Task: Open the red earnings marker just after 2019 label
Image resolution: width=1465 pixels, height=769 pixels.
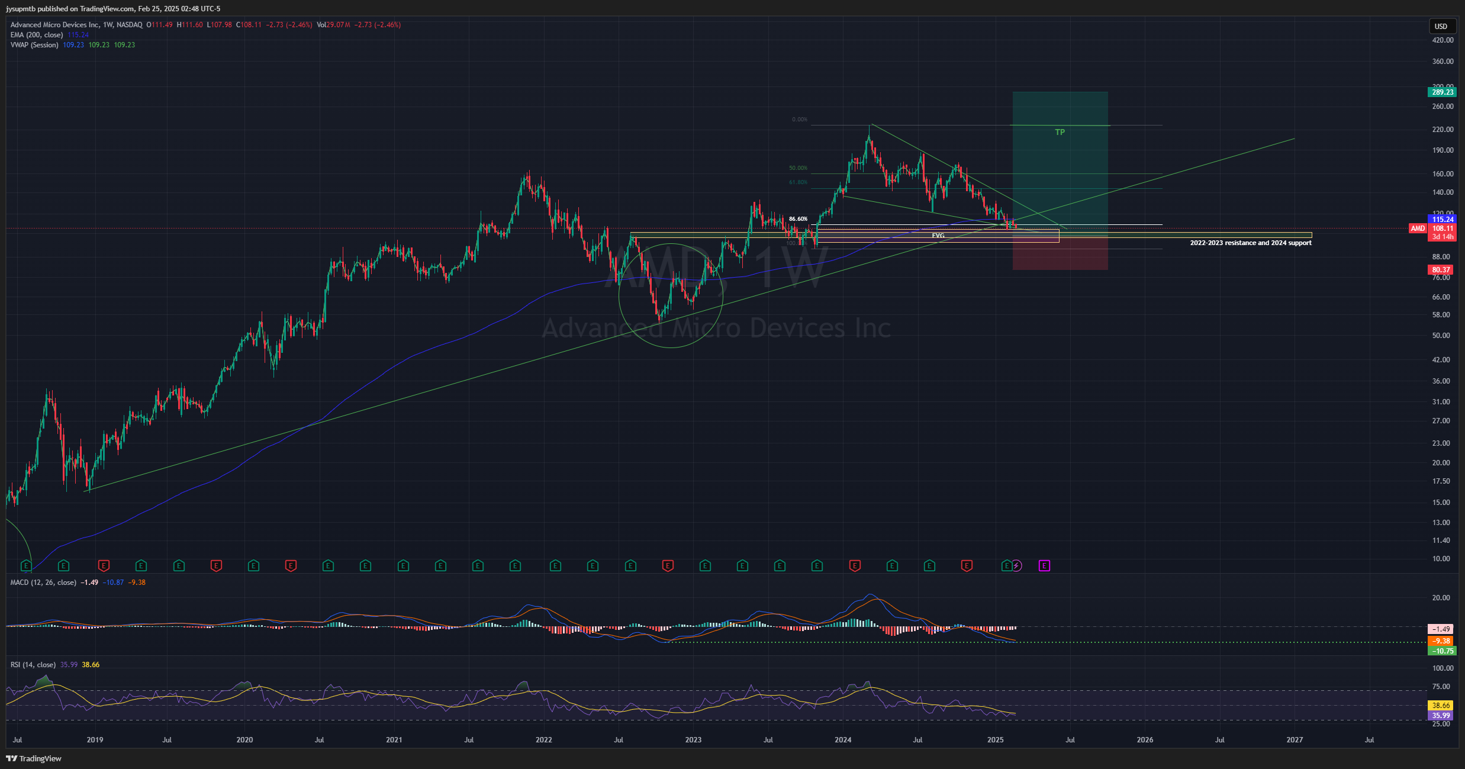Action: (104, 566)
